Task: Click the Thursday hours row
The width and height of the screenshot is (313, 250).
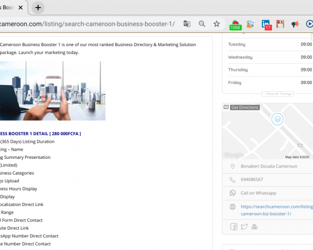Action: (270, 70)
